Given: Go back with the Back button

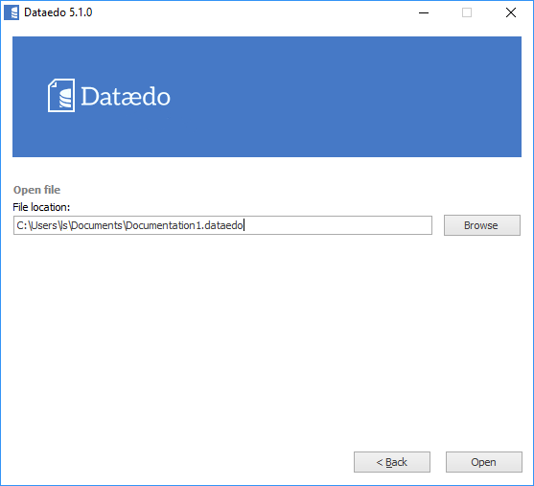Looking at the screenshot, I should (392, 462).
